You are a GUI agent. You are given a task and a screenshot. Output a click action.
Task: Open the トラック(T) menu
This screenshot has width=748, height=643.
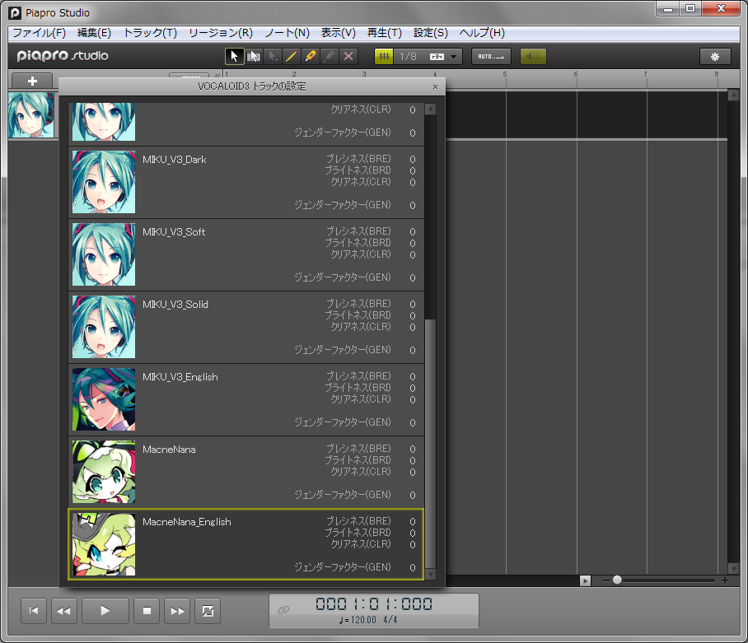(150, 32)
